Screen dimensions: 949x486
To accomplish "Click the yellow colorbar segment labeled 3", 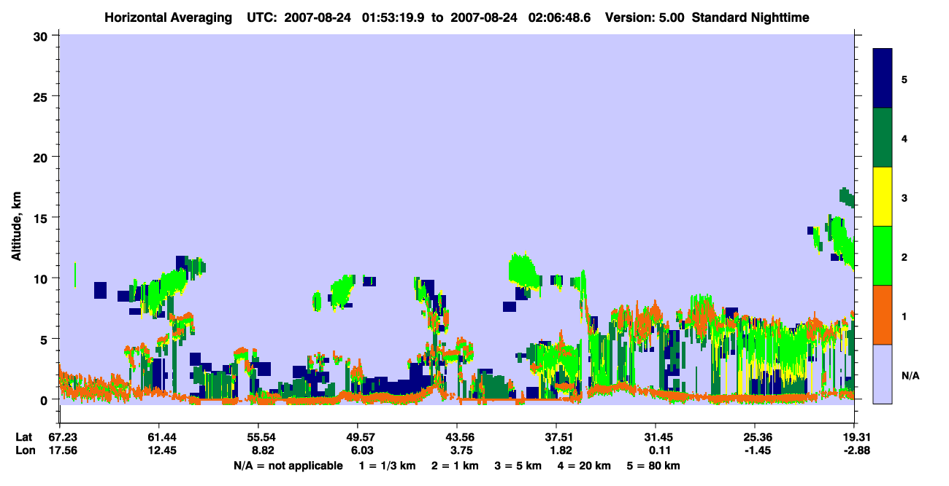I will (883, 197).
